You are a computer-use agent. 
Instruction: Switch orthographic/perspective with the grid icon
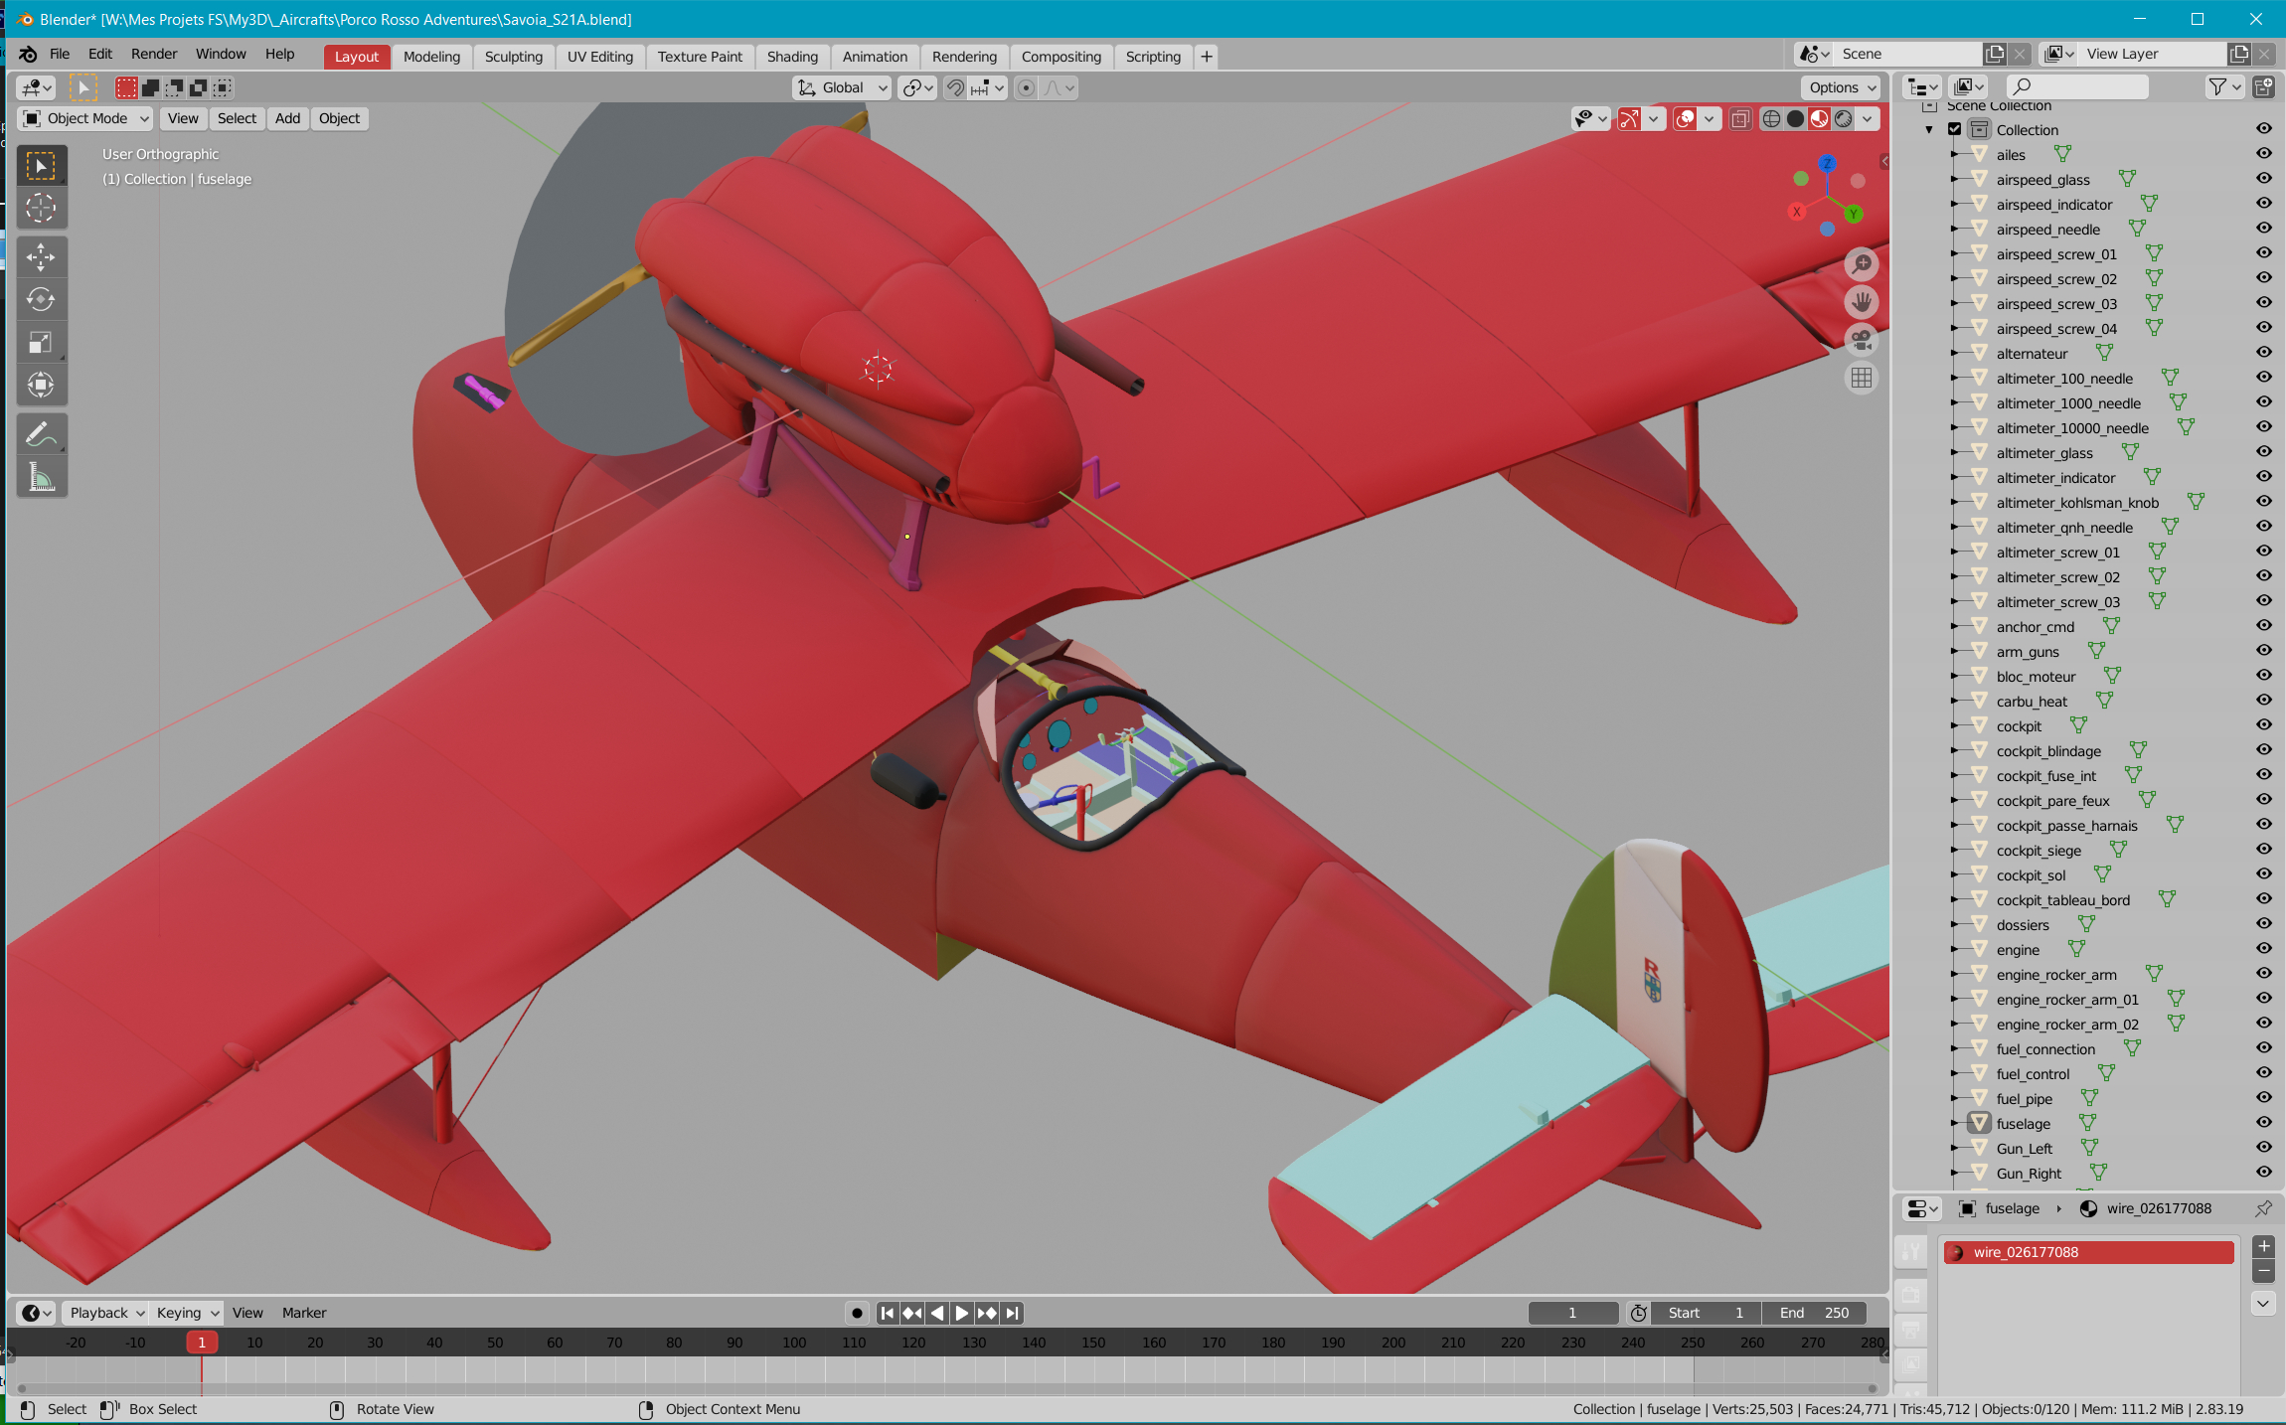pyautogui.click(x=1861, y=378)
